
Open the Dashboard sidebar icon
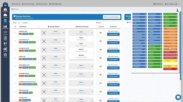5,10
